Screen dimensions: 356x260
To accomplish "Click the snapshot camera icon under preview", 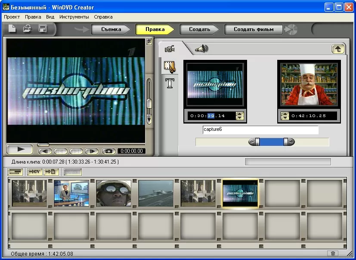I will (109, 151).
